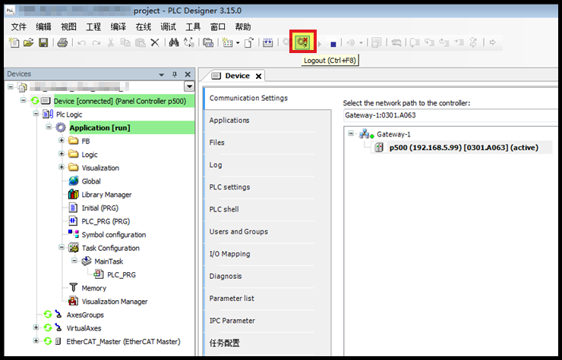Click the Print toolbar icon
Viewport: 562px width, 360px height.
[x=62, y=43]
